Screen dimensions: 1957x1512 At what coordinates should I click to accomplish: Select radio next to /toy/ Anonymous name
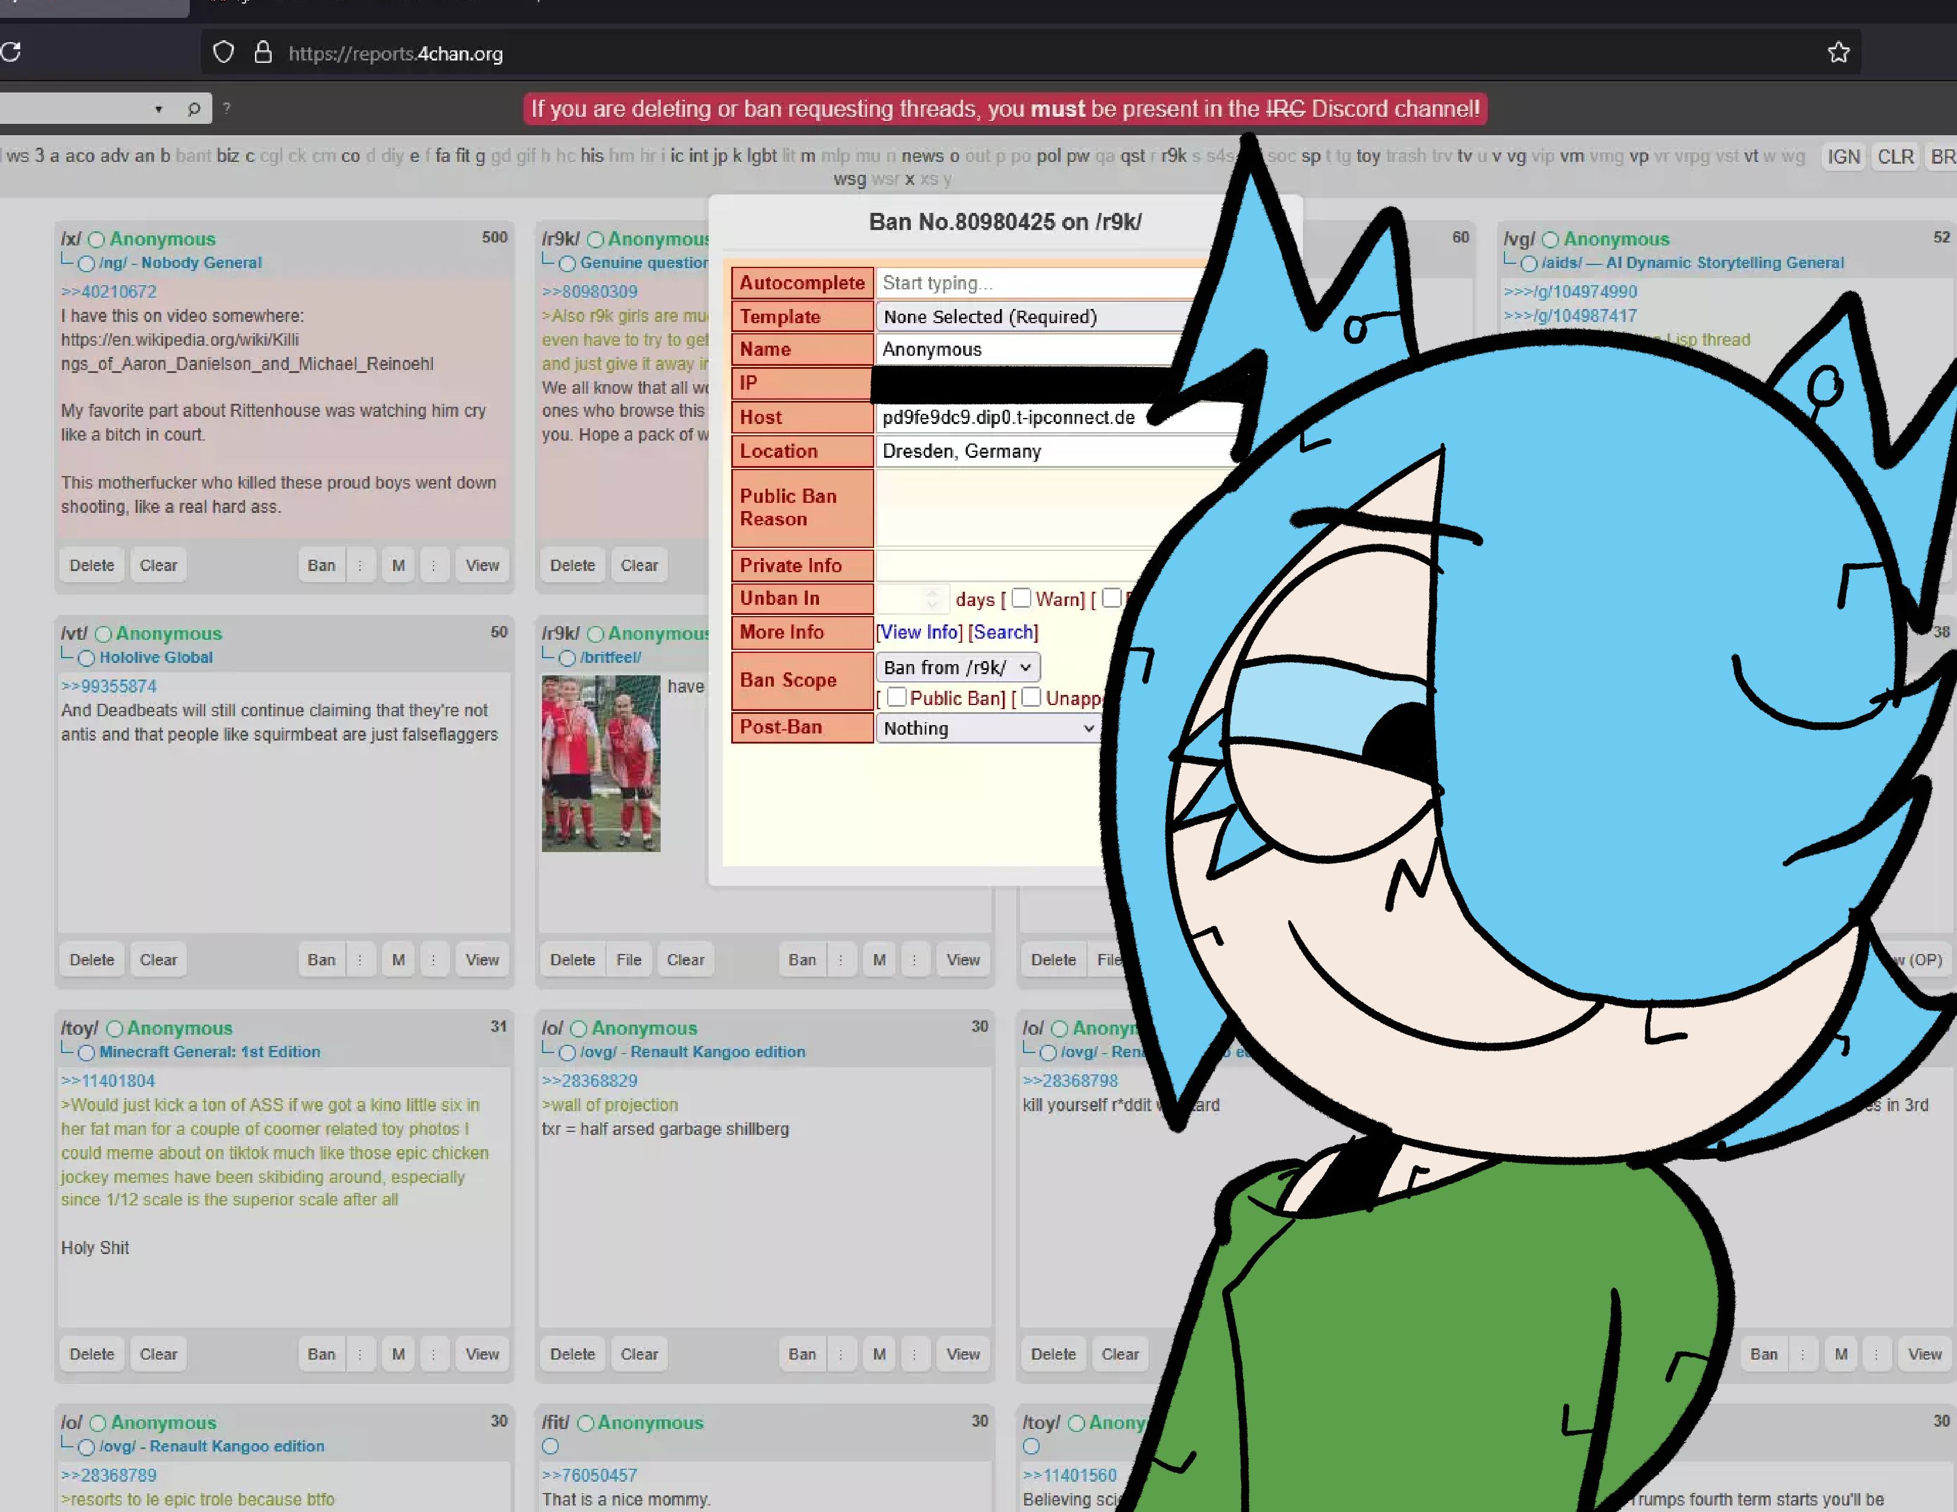(x=114, y=1028)
